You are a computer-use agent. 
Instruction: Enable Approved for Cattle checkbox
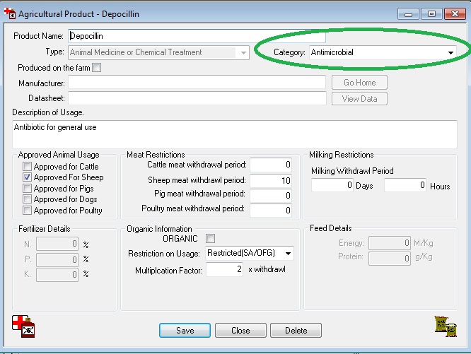pos(27,166)
